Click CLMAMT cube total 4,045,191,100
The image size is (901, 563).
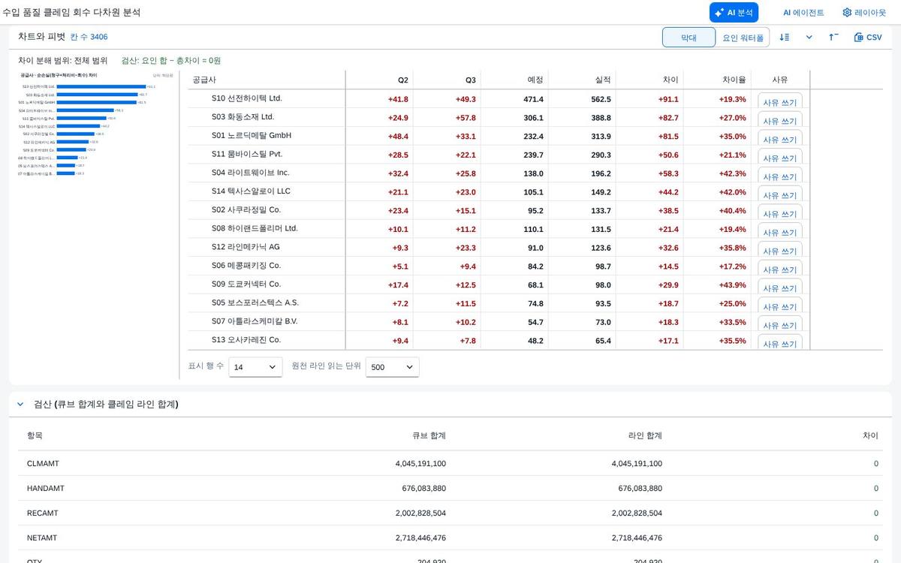[420, 464]
